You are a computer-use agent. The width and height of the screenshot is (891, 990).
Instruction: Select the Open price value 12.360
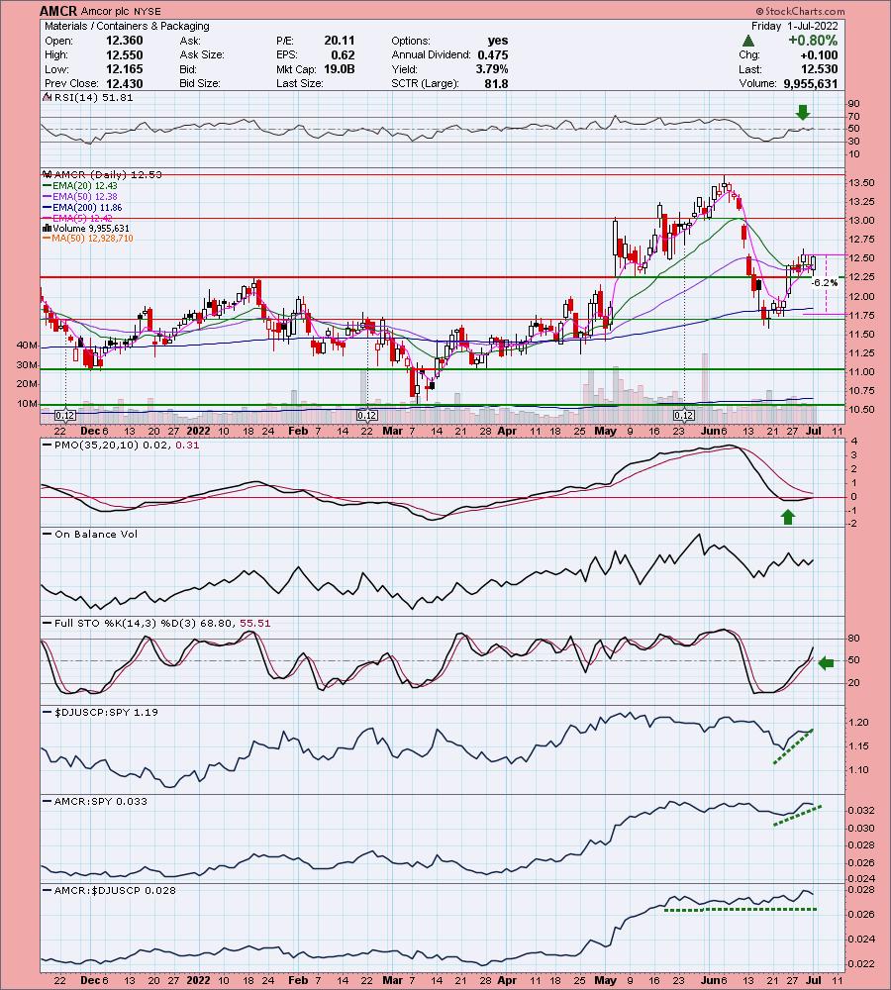pos(124,41)
